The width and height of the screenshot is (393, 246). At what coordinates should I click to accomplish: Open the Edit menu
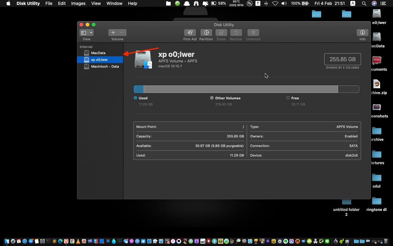click(x=62, y=3)
